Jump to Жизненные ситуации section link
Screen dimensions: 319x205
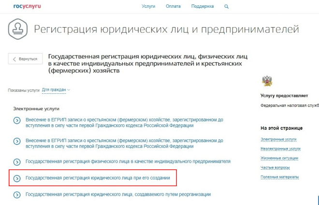(279, 158)
